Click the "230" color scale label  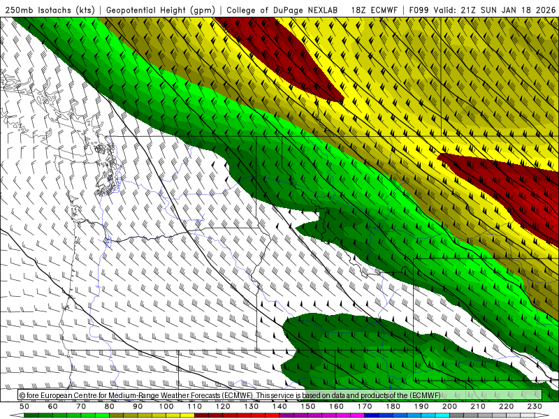tap(535, 406)
